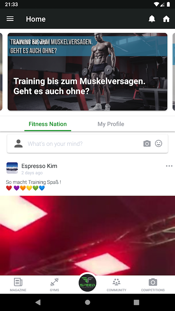
Task: Open the emoji picker smiley icon
Action: click(159, 143)
